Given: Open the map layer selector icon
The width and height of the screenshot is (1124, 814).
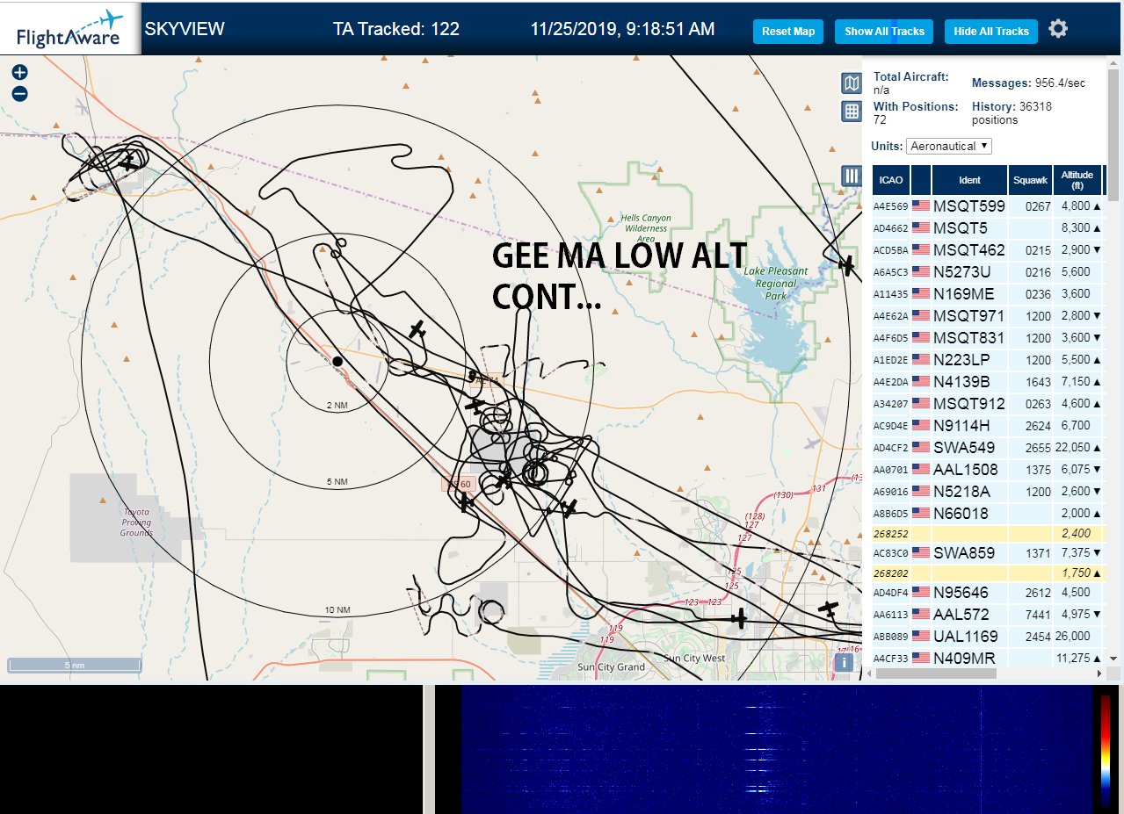Looking at the screenshot, I should click(851, 83).
